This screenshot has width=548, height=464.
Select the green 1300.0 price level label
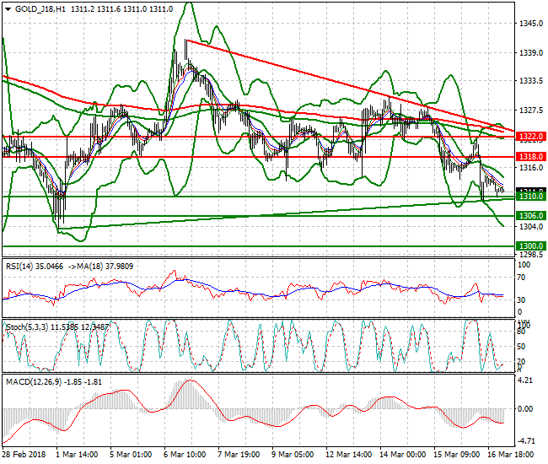point(531,246)
